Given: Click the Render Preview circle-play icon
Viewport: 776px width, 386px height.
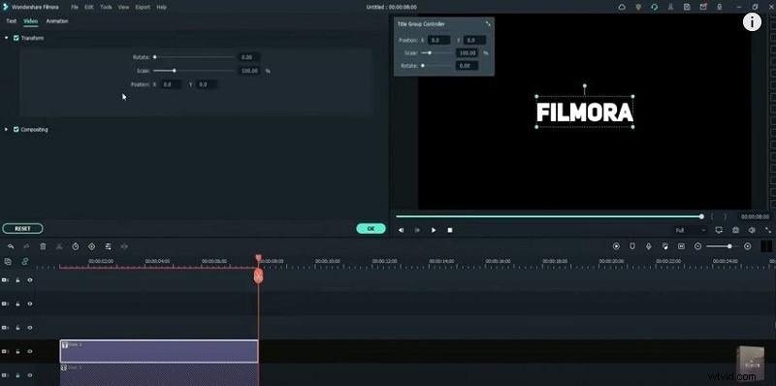Looking at the screenshot, I should 616,246.
